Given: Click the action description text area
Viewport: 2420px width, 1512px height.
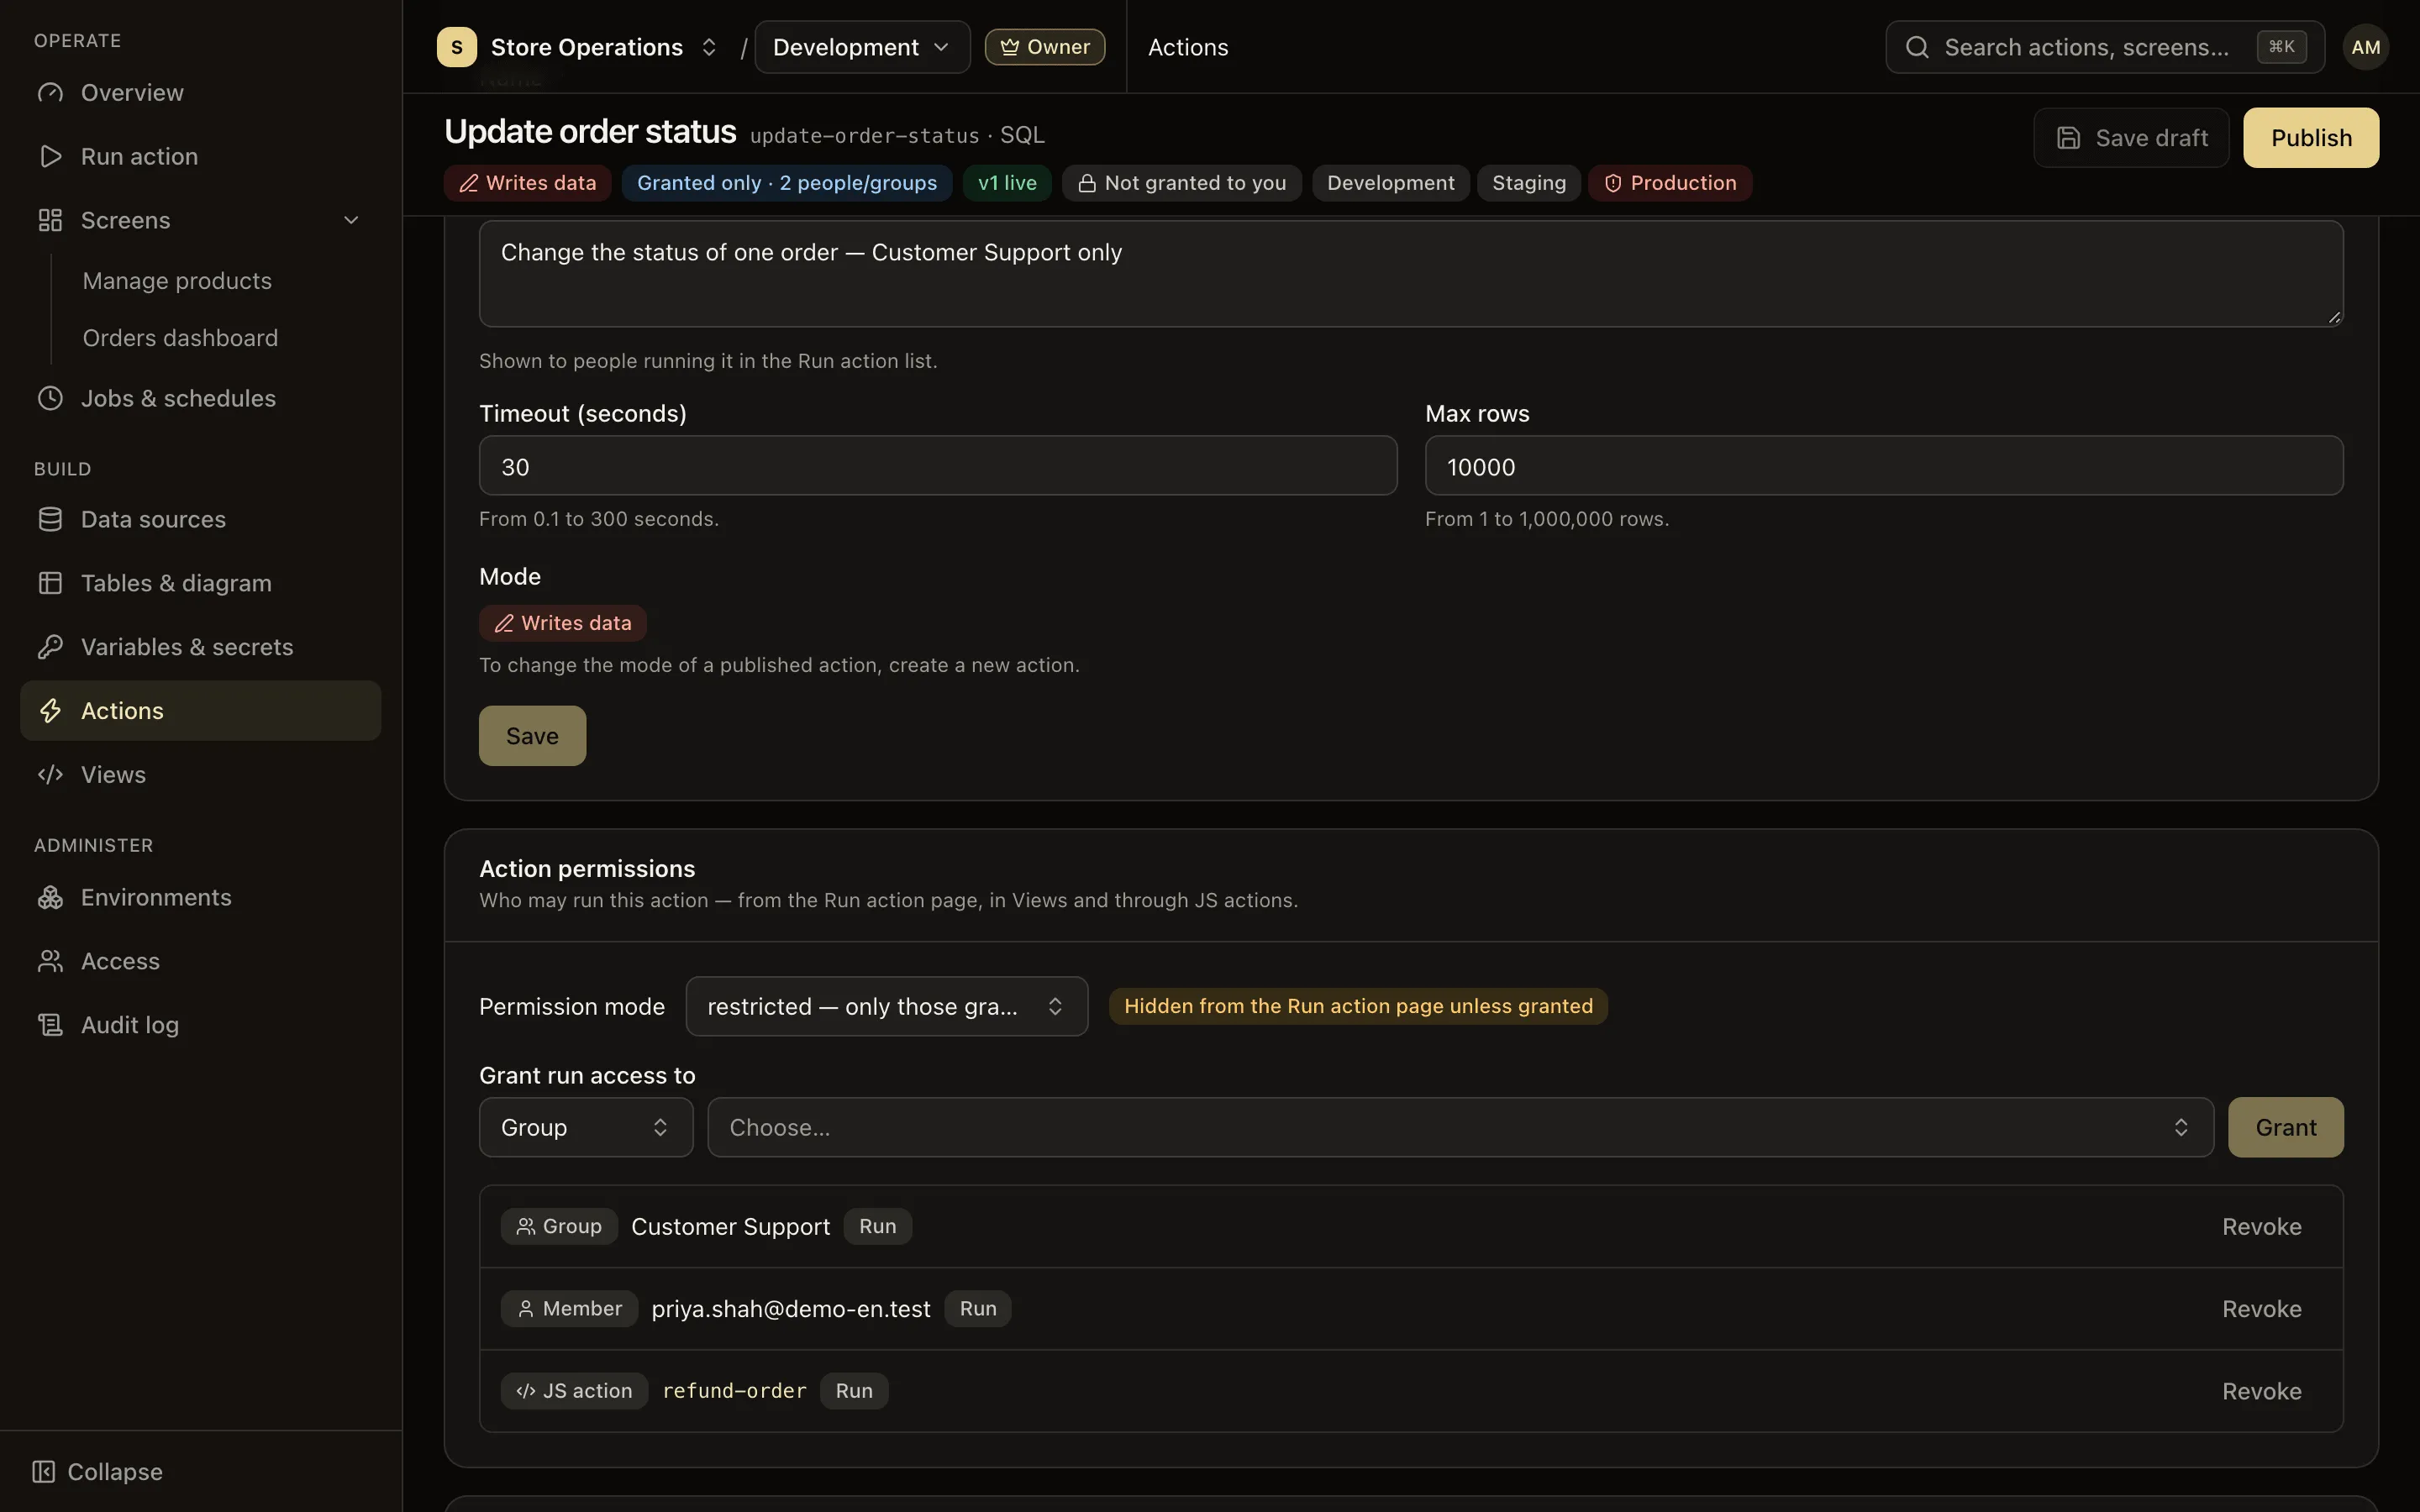Looking at the screenshot, I should point(1411,274).
